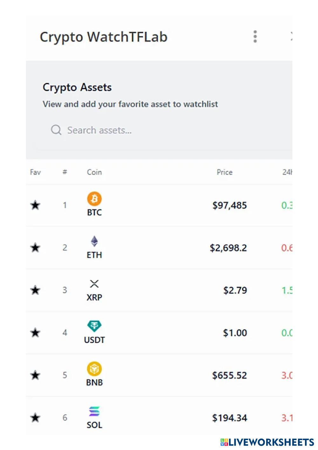Click the Bitcoin BTC coin icon
Screen dimensions: 318x450
(94, 199)
